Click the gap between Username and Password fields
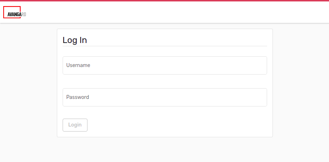 165,81
